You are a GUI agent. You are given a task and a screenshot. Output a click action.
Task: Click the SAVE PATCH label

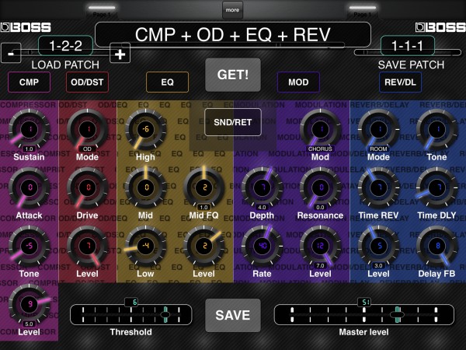[x=411, y=65]
